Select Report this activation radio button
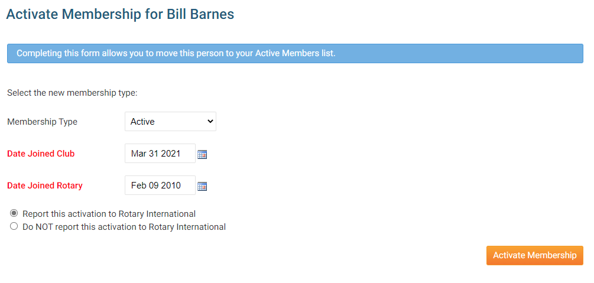The width and height of the screenshot is (594, 283). 14,213
